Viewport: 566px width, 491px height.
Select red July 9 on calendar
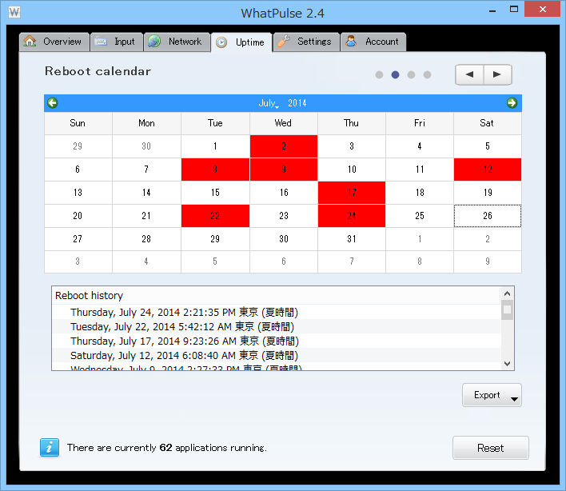click(284, 170)
